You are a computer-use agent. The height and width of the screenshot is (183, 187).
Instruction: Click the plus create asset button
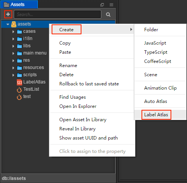coord(8,14)
